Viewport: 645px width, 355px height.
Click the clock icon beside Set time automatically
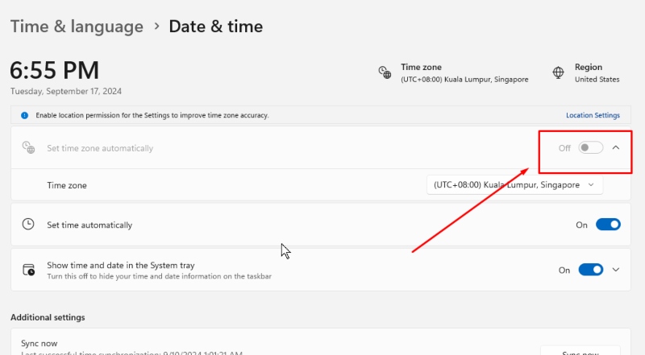[28, 225]
